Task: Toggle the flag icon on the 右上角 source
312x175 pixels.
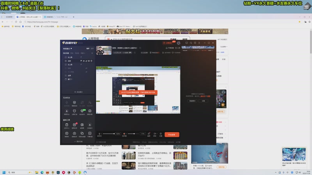Action: coord(81,57)
